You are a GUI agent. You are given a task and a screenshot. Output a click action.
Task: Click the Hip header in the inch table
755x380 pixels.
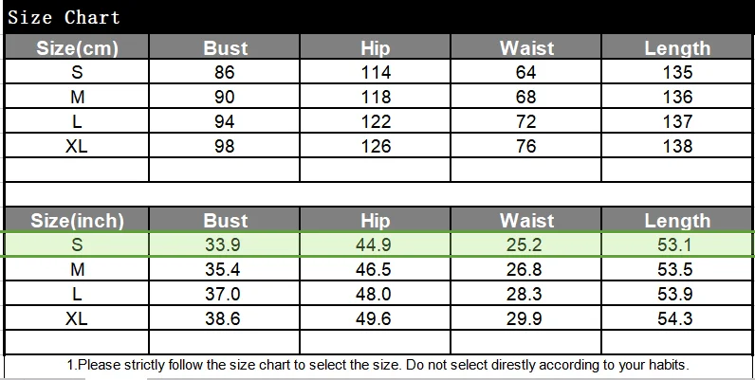click(x=375, y=220)
